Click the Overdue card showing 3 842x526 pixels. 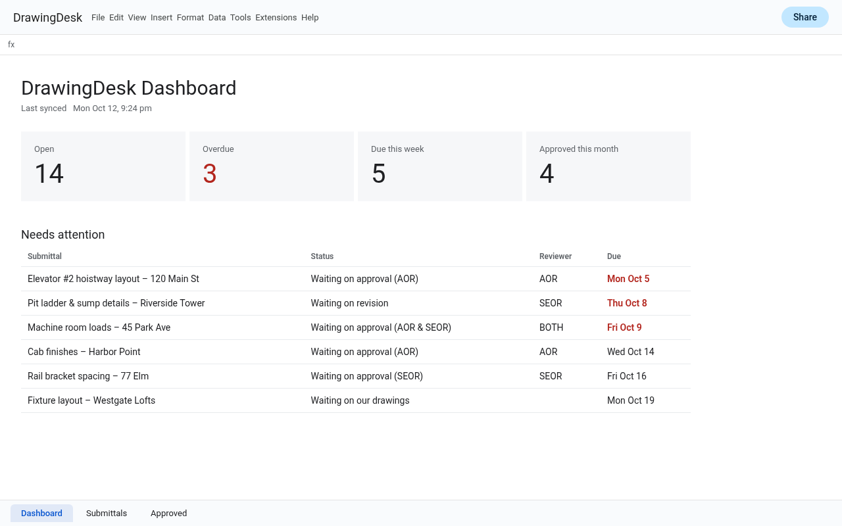(272, 166)
